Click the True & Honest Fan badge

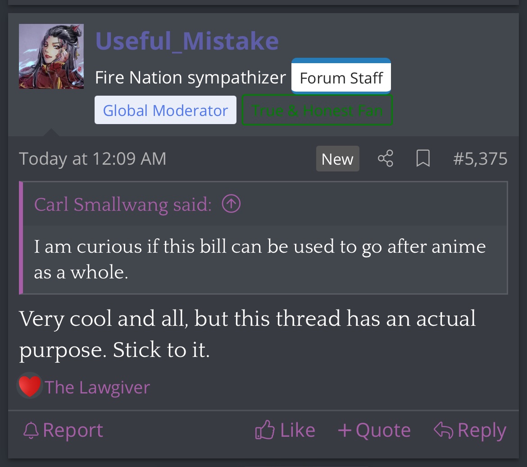click(317, 110)
